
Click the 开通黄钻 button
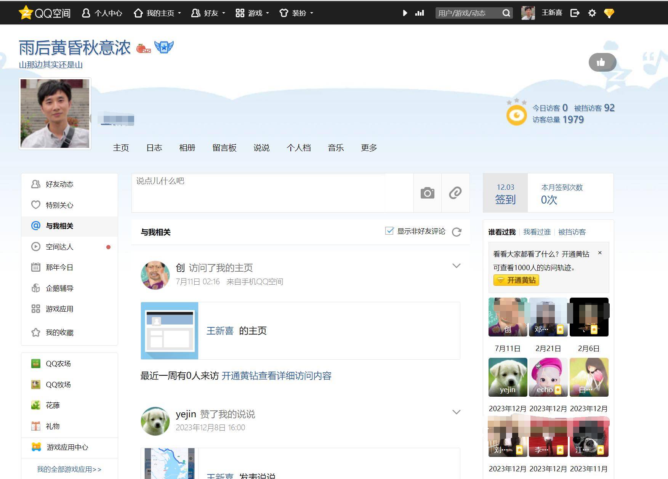516,280
